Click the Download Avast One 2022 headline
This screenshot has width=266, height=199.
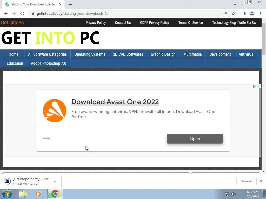pos(115,102)
